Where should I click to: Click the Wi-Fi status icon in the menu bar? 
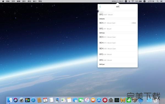pyautogui.click(x=133, y=1)
